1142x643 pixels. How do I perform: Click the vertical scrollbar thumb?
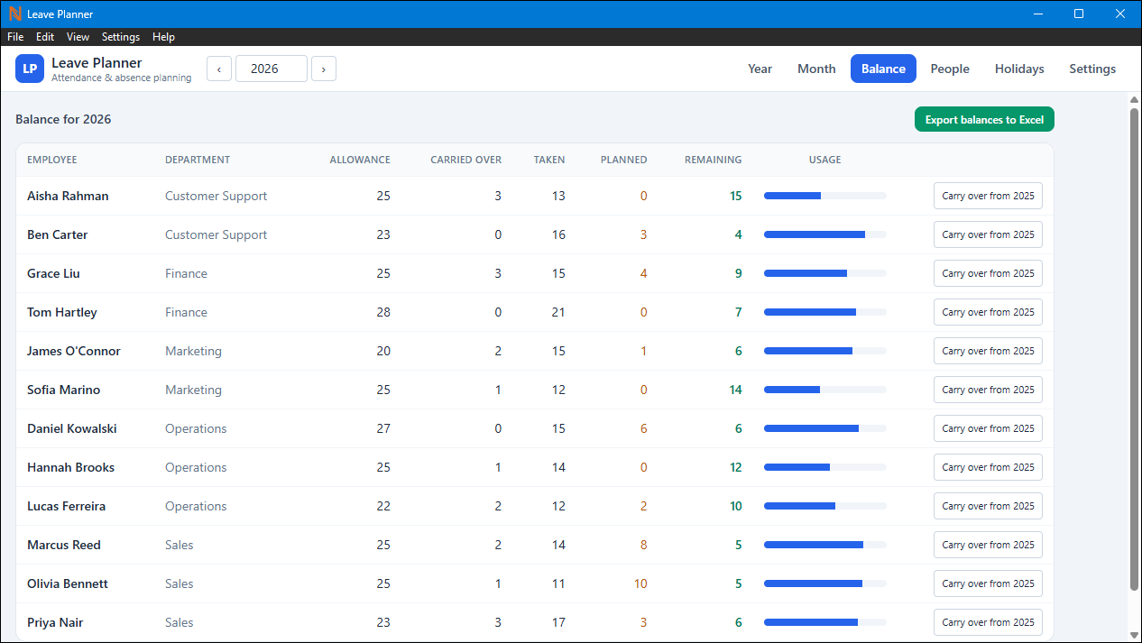pos(1134,349)
